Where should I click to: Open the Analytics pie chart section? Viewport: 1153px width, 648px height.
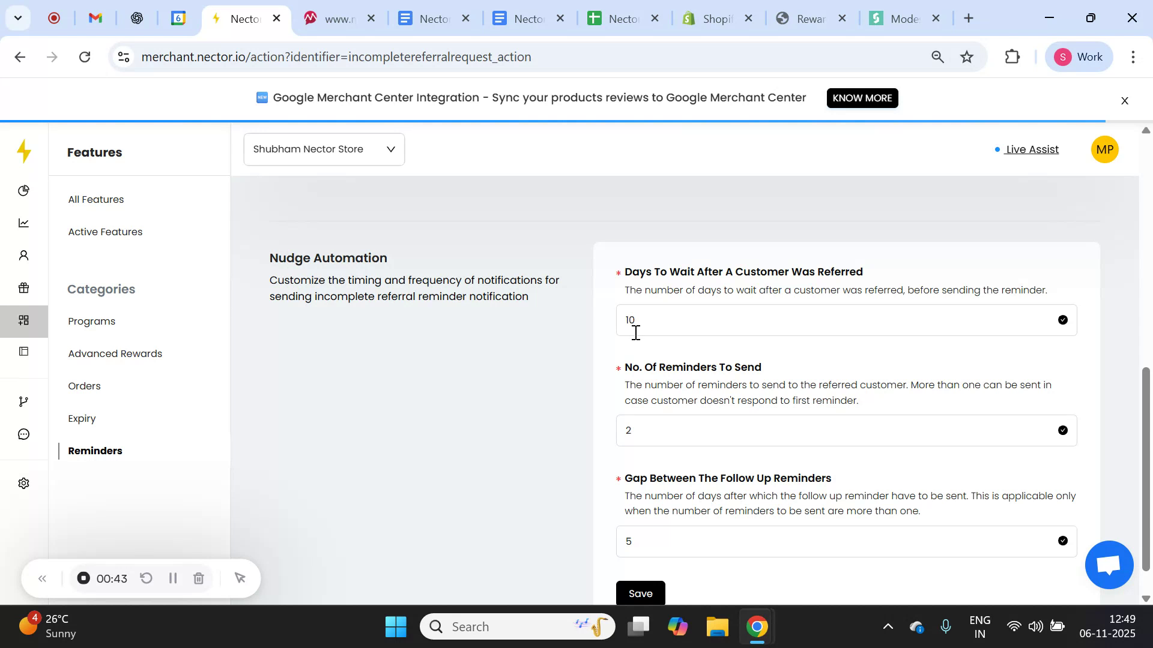tap(24, 190)
